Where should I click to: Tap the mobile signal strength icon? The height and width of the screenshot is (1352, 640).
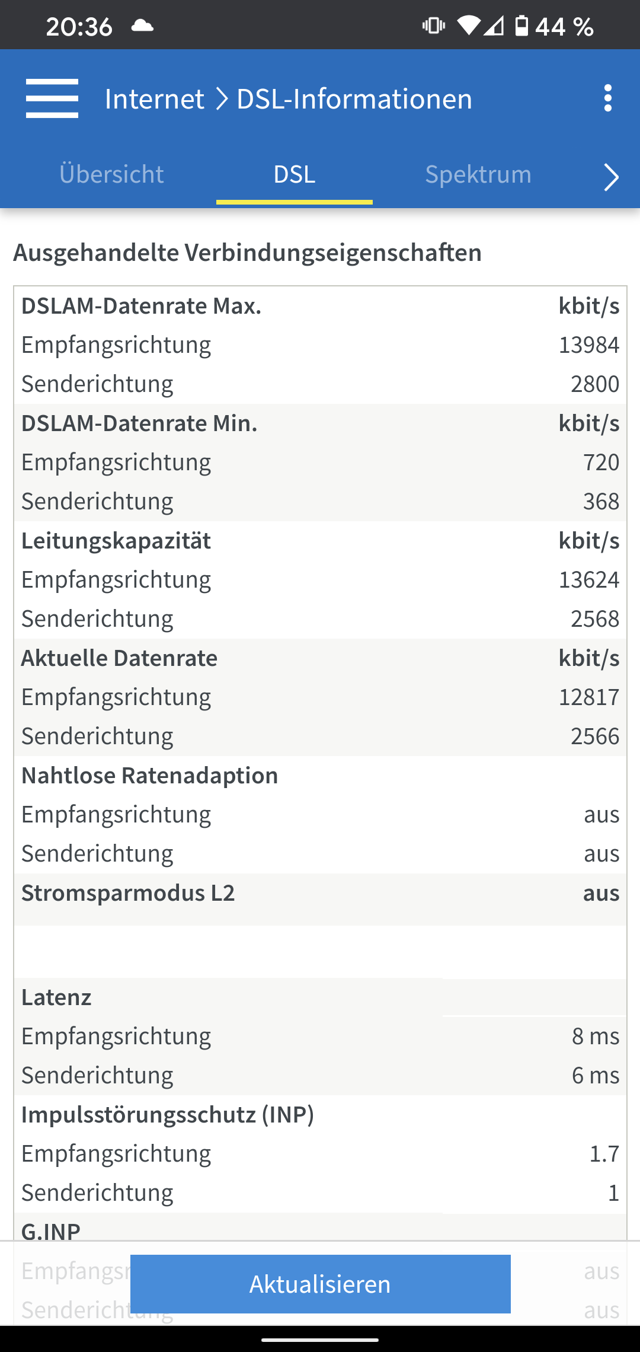pos(494,26)
